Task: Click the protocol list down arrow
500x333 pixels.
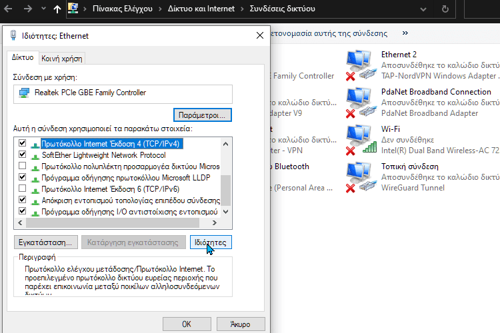Action: pyautogui.click(x=226, y=212)
